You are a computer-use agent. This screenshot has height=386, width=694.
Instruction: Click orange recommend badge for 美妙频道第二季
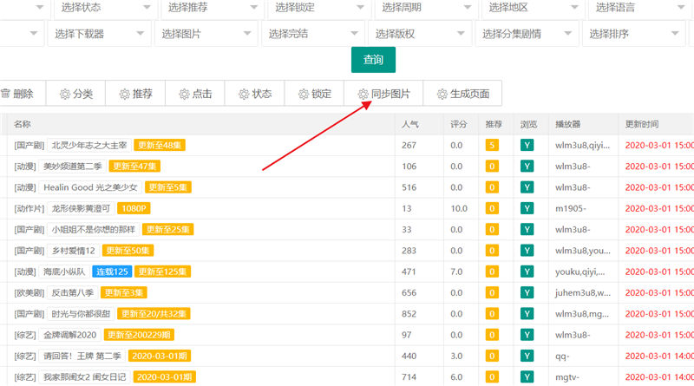492,166
